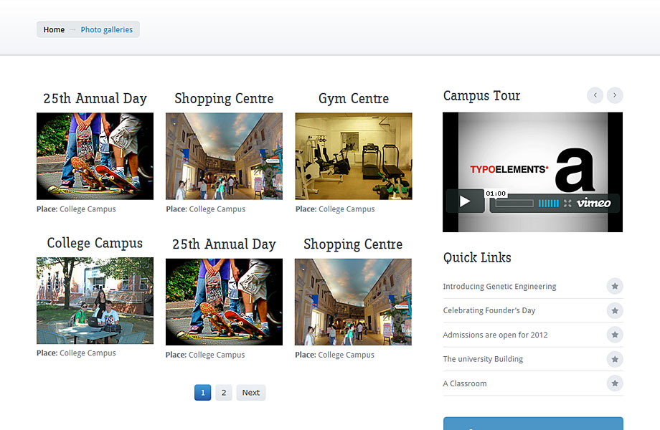The width and height of the screenshot is (660, 430).
Task: Click the star icon beside Admissions are open for 2012
Action: (x=615, y=335)
